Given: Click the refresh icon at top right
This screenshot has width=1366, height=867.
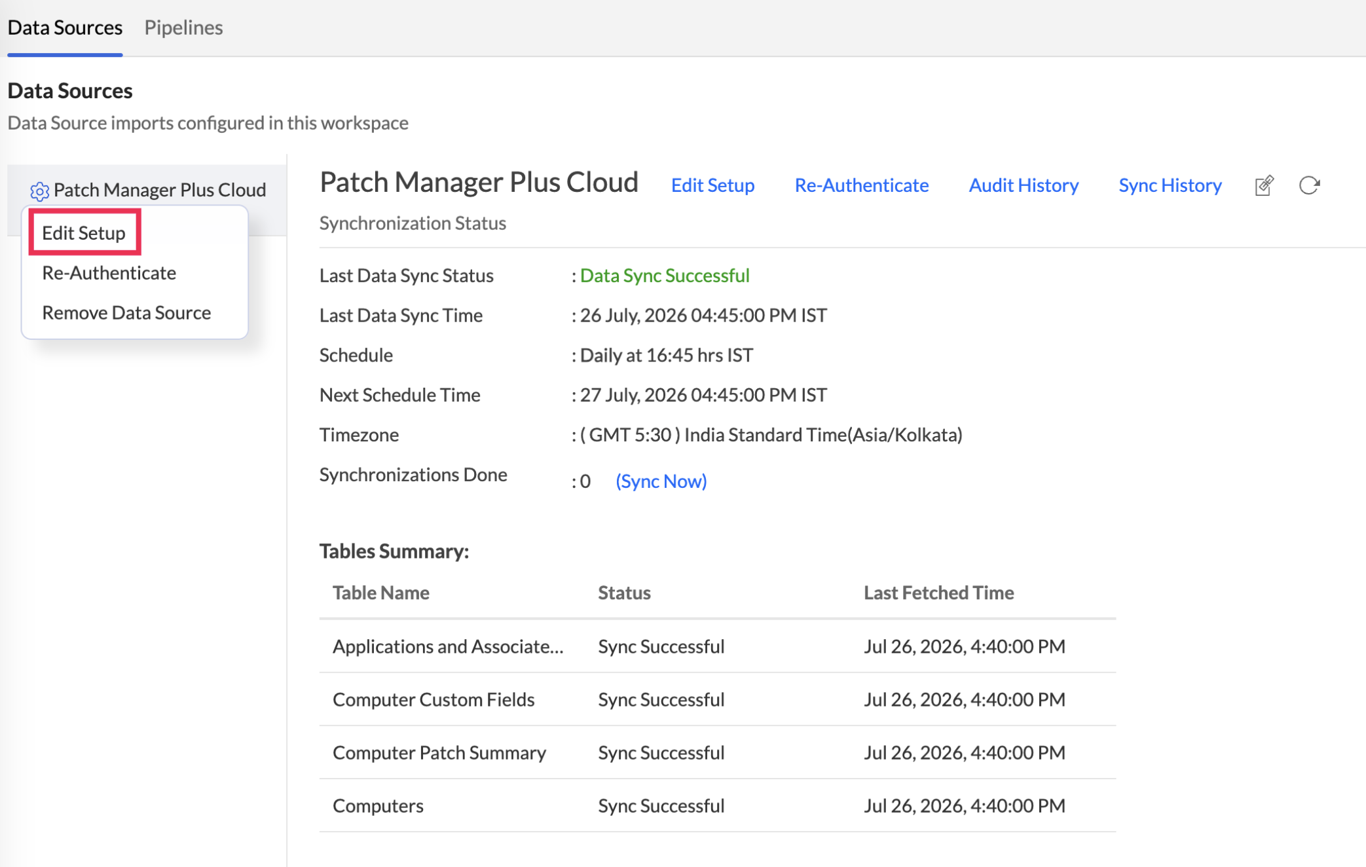Looking at the screenshot, I should coord(1309,186).
